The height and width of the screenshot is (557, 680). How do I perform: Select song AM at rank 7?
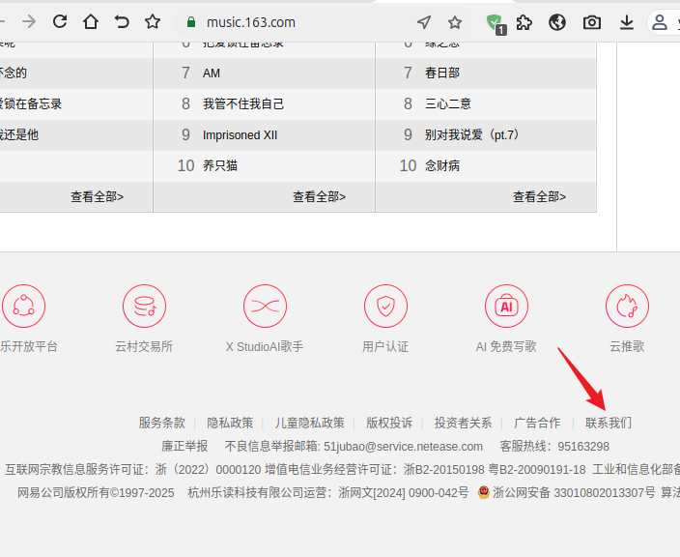pos(212,73)
